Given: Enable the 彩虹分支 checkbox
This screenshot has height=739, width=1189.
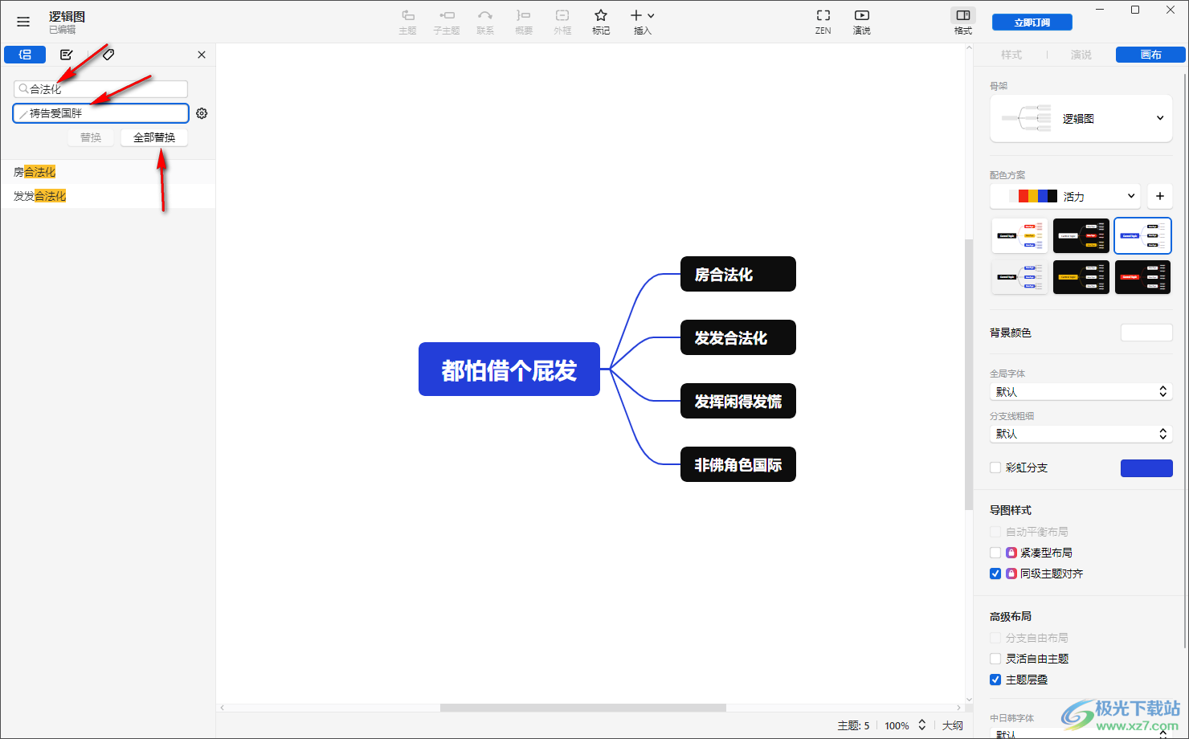Looking at the screenshot, I should tap(995, 467).
